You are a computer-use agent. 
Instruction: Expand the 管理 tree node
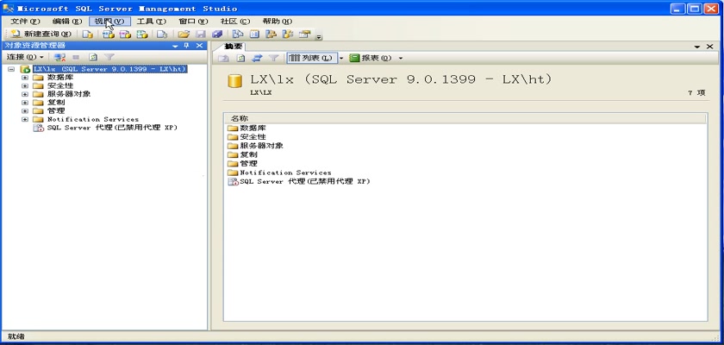[x=25, y=111]
